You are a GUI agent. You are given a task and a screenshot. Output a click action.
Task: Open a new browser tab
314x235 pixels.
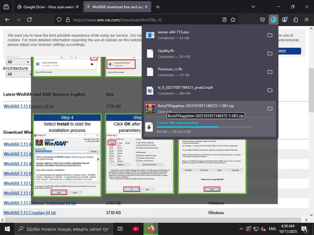coord(158,7)
